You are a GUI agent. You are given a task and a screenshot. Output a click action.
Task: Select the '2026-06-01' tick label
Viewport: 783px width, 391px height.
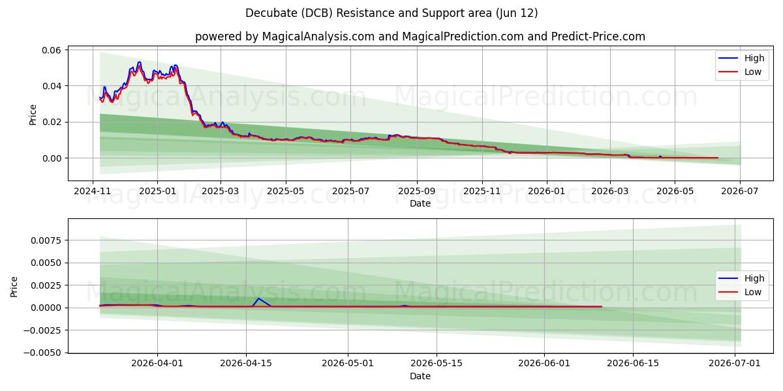[x=544, y=364]
